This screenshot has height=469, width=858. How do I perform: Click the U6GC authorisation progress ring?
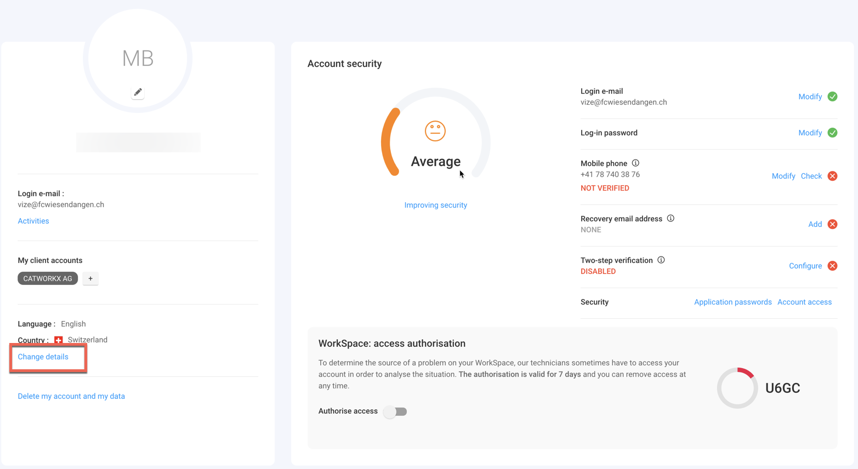pos(737,388)
